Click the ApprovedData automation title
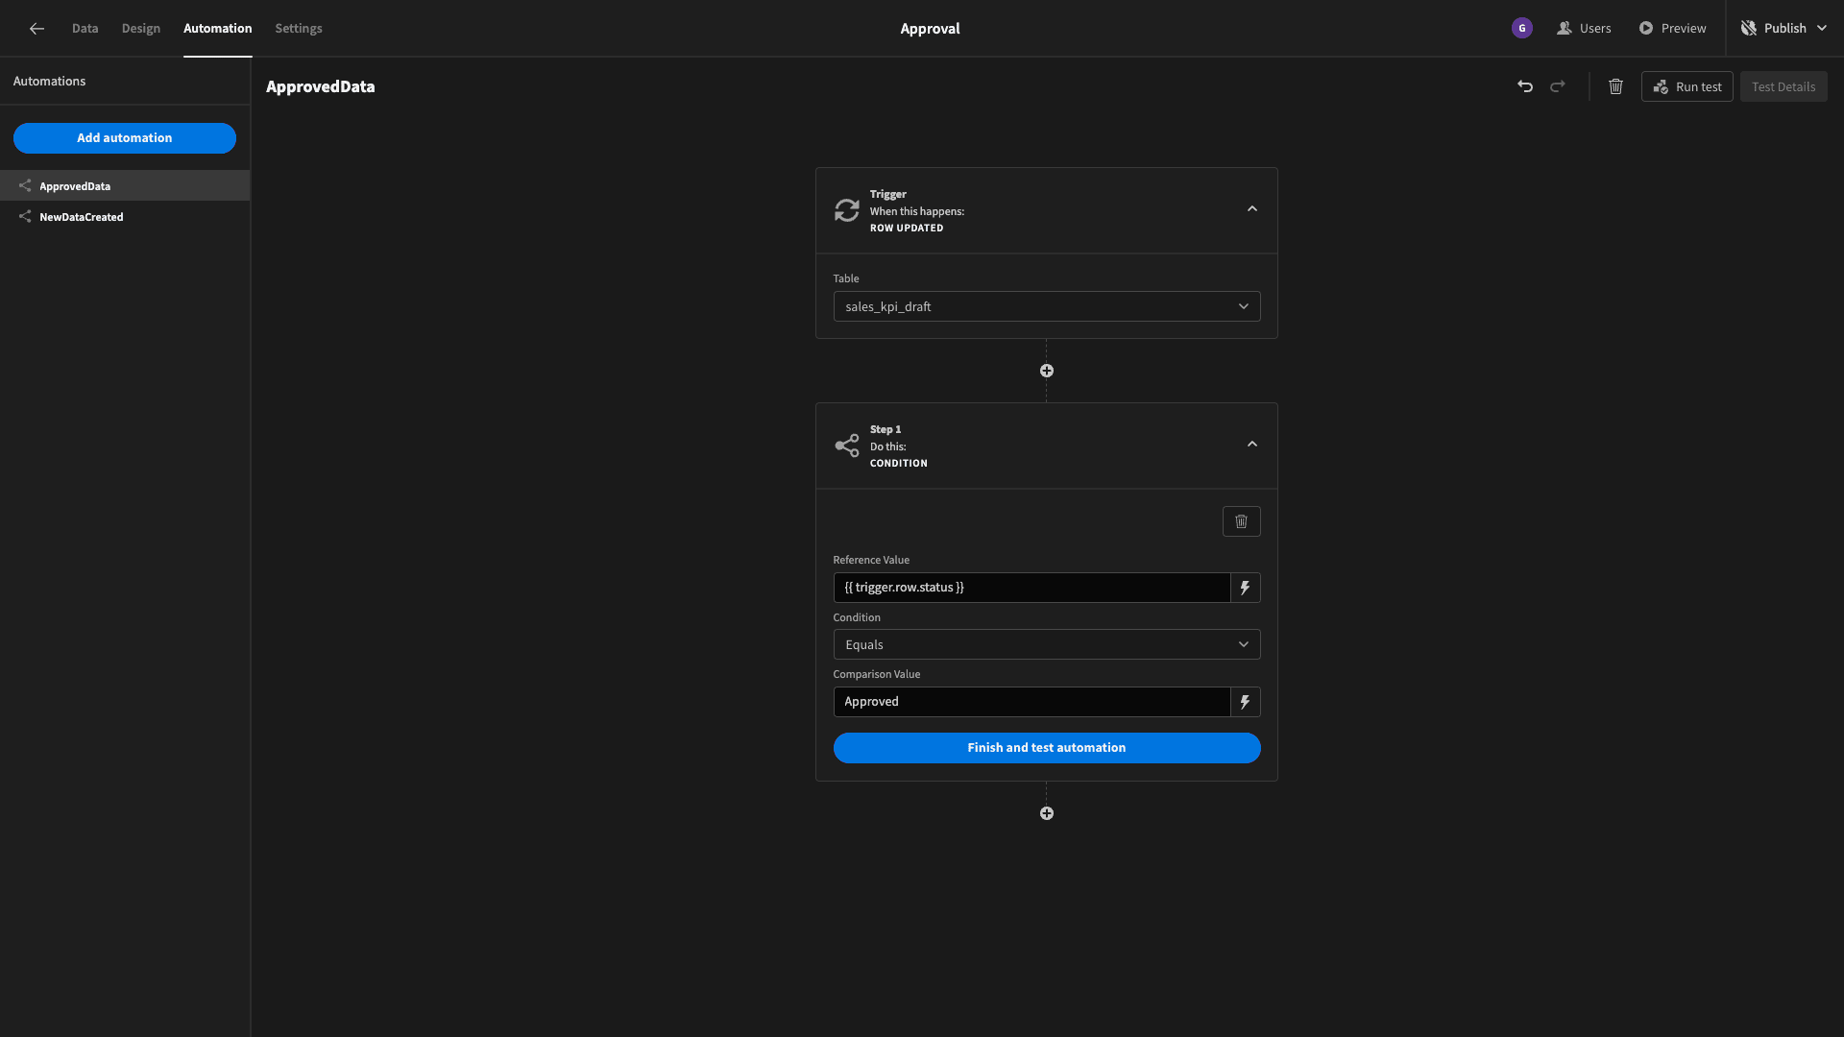The image size is (1844, 1037). coord(321,86)
